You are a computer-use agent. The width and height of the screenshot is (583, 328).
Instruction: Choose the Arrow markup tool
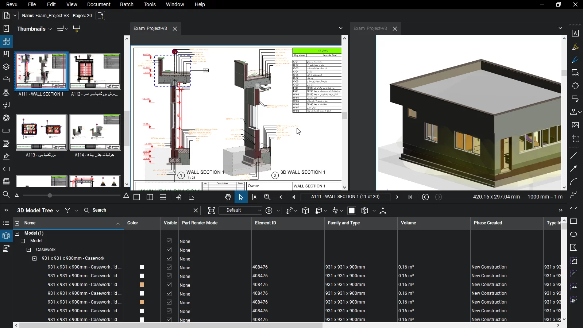click(x=574, y=169)
